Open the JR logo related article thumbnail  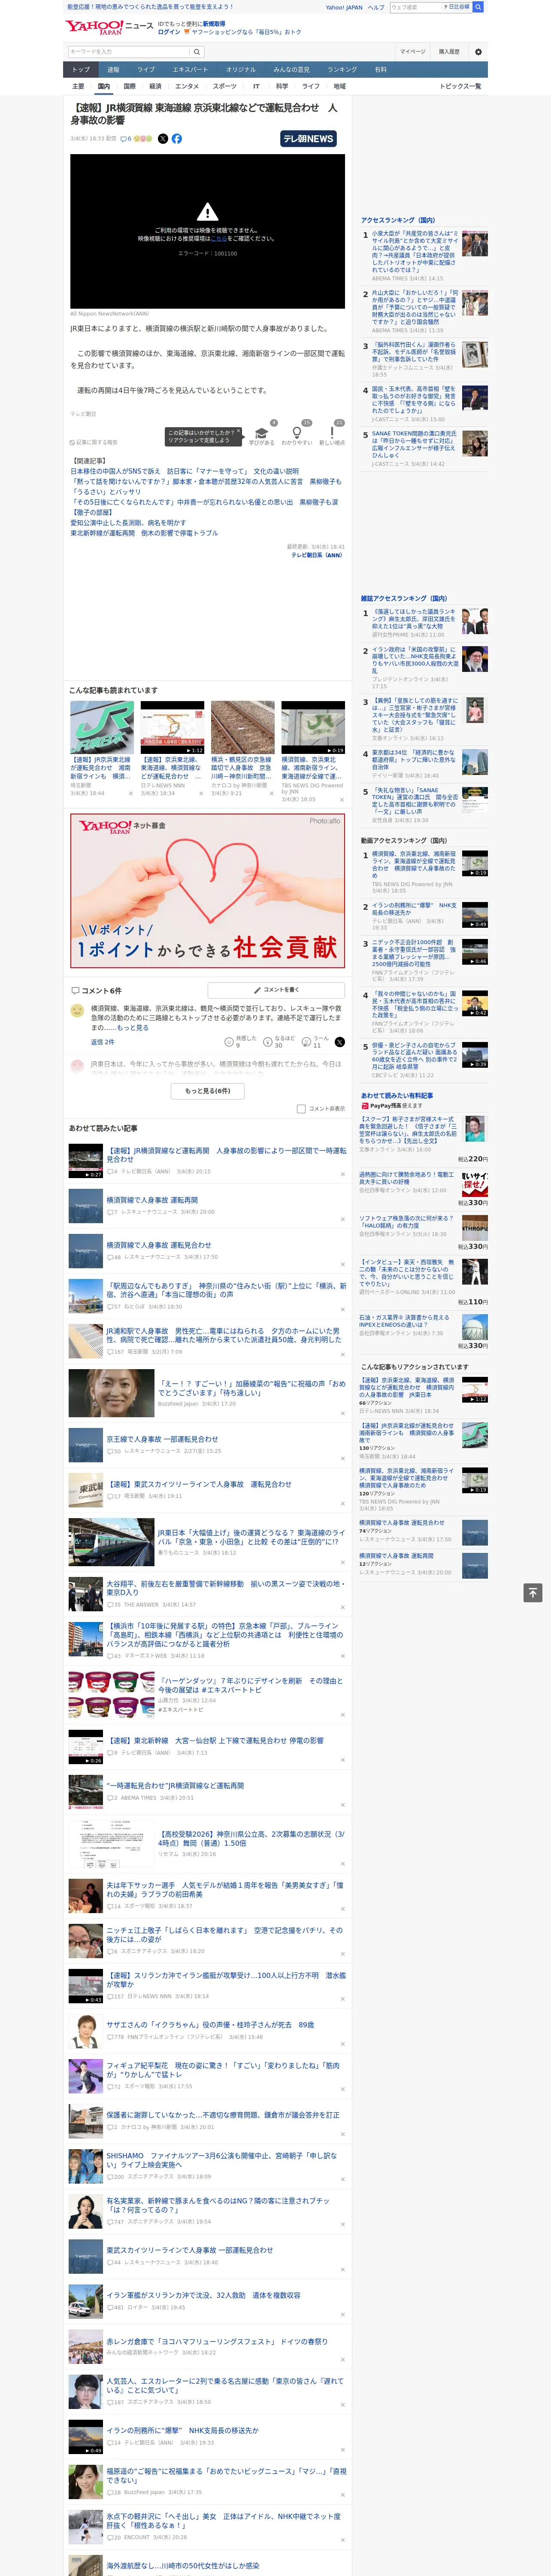[102, 727]
